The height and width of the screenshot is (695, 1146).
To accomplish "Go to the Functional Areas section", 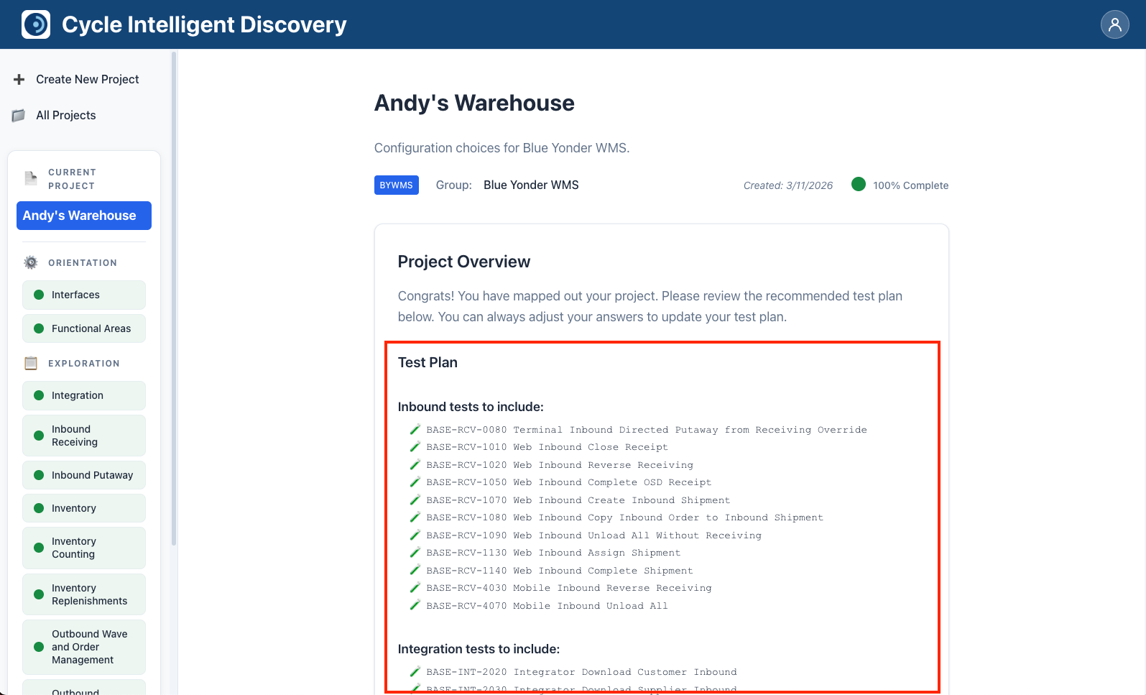I will tap(84, 328).
